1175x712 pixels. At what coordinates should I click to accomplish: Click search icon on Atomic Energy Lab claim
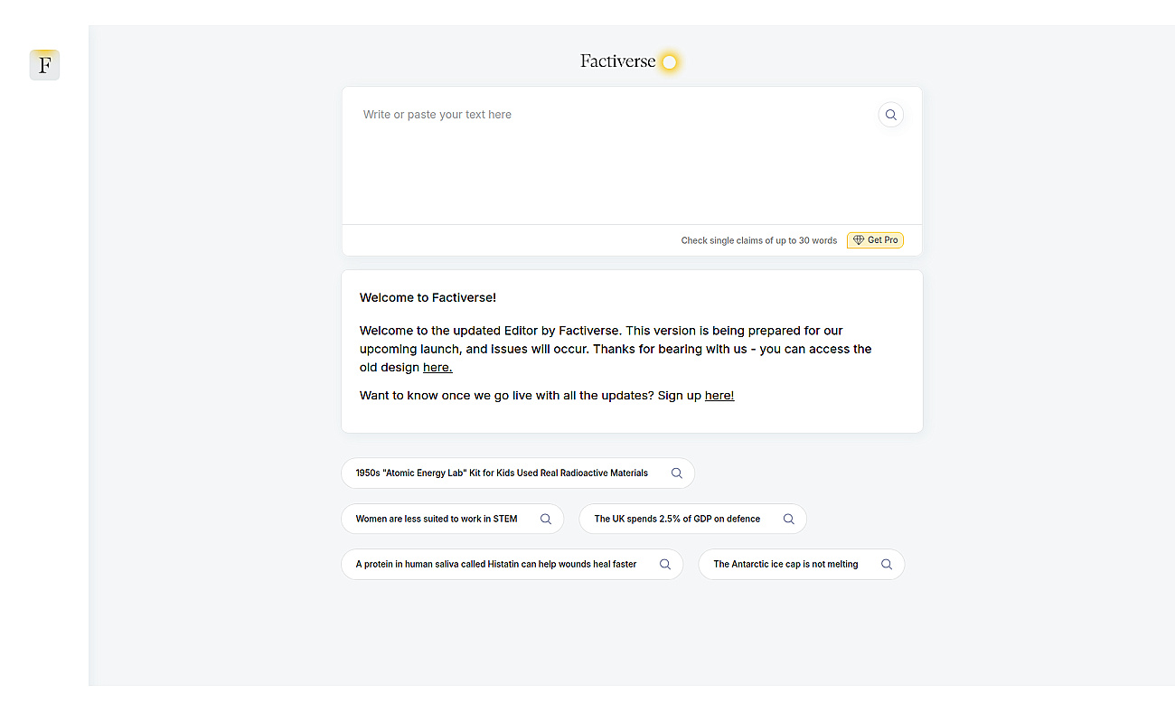coord(676,473)
